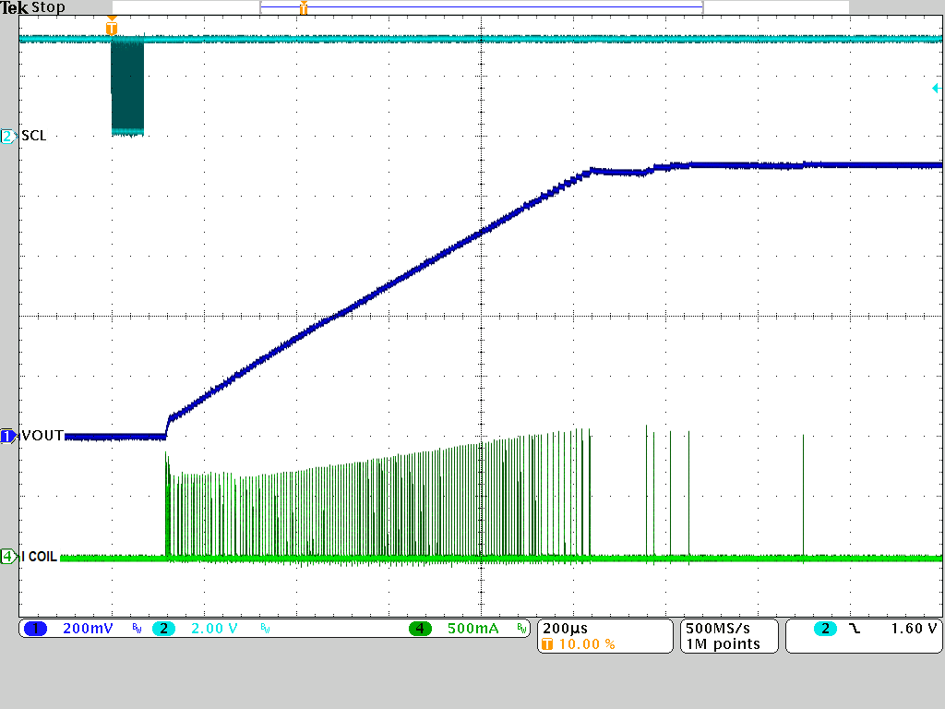Click the acquisition overview bar at the top

(x=480, y=8)
